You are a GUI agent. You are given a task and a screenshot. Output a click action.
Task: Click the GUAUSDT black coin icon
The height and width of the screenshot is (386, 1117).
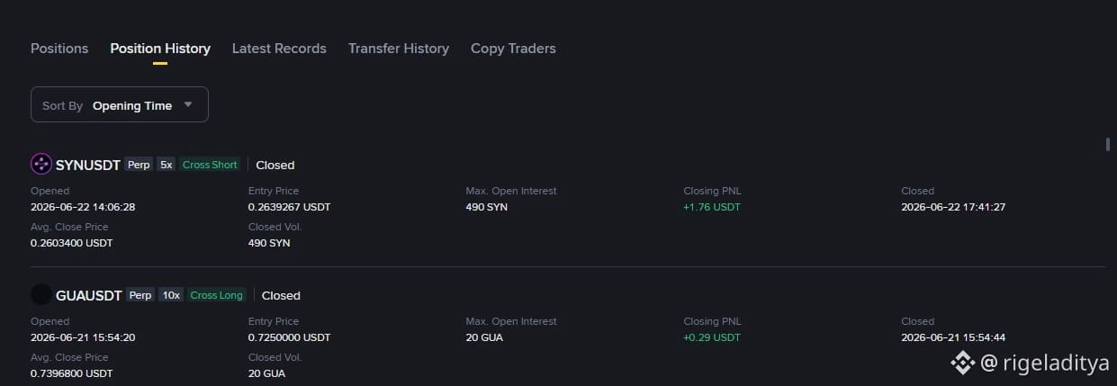[41, 294]
